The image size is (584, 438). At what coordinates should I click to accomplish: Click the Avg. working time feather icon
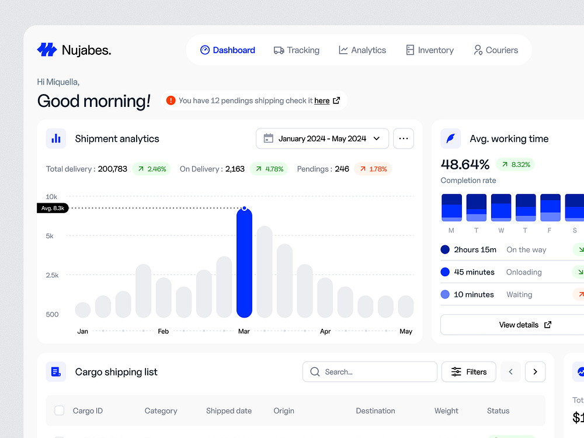pyautogui.click(x=450, y=138)
